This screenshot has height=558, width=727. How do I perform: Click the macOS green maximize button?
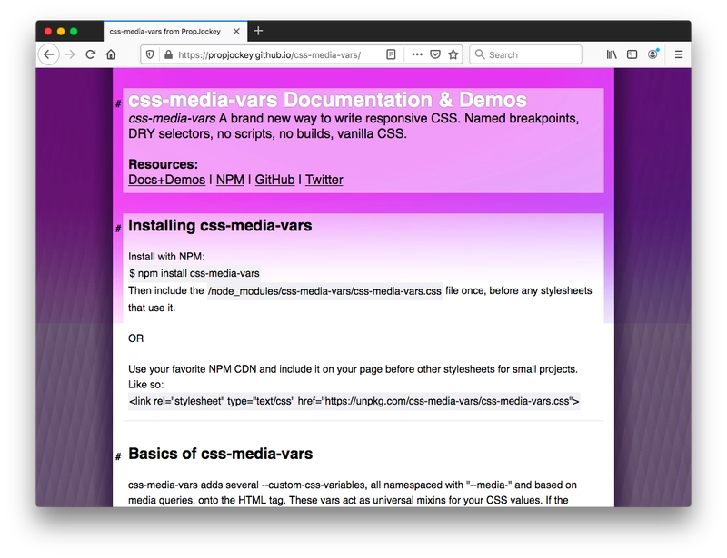[74, 32]
